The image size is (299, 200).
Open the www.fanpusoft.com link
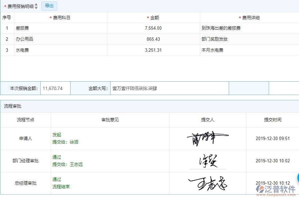276,195
